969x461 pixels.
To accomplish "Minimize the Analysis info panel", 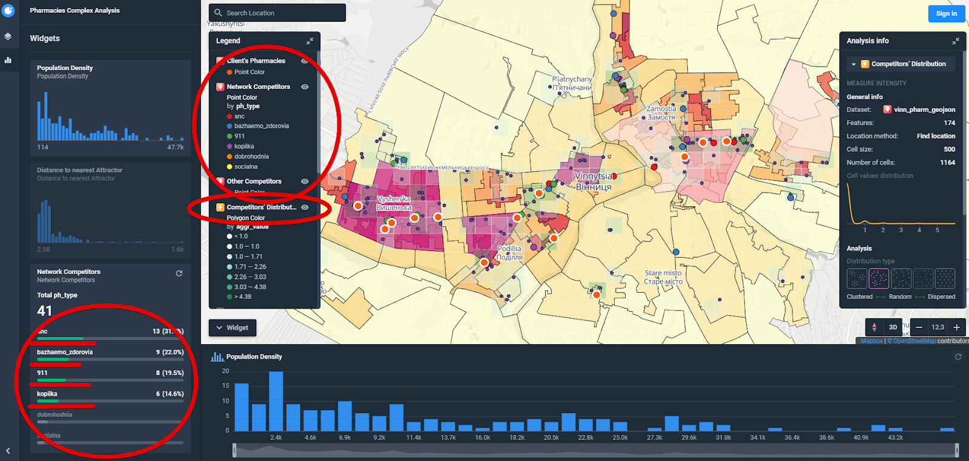I will click(x=955, y=41).
